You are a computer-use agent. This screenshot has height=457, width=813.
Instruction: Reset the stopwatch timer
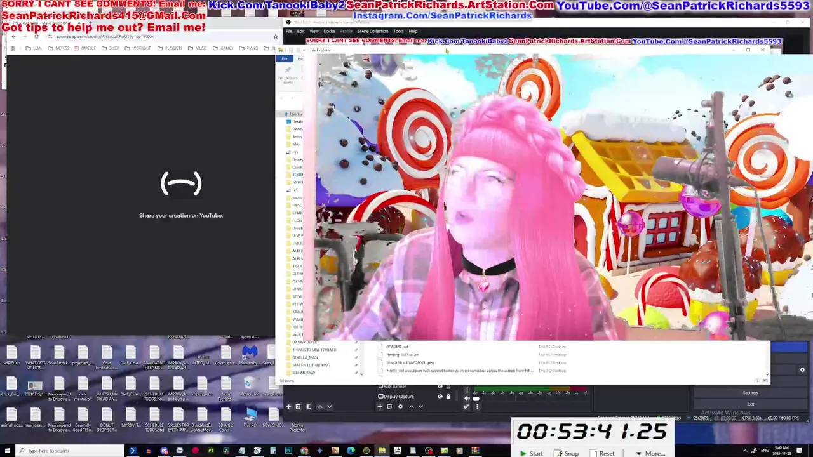pyautogui.click(x=602, y=453)
